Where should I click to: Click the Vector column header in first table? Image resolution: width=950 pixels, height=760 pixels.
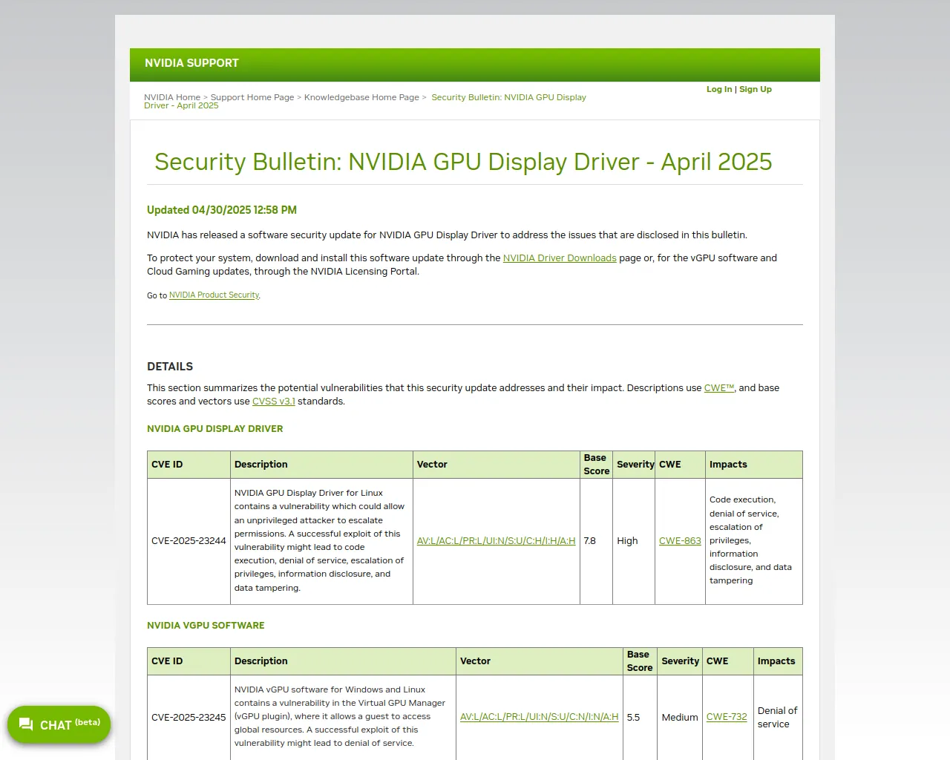point(497,465)
